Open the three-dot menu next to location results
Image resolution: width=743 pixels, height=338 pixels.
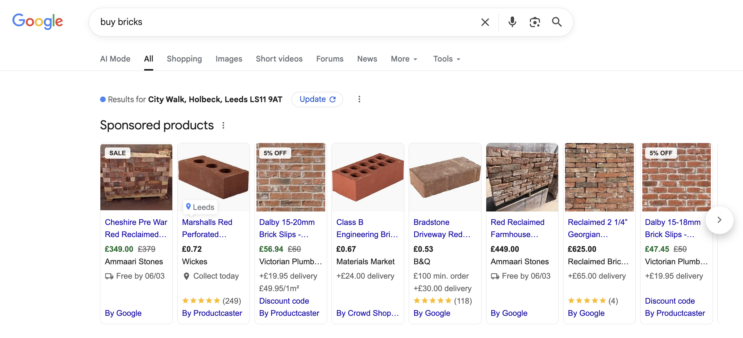click(359, 99)
